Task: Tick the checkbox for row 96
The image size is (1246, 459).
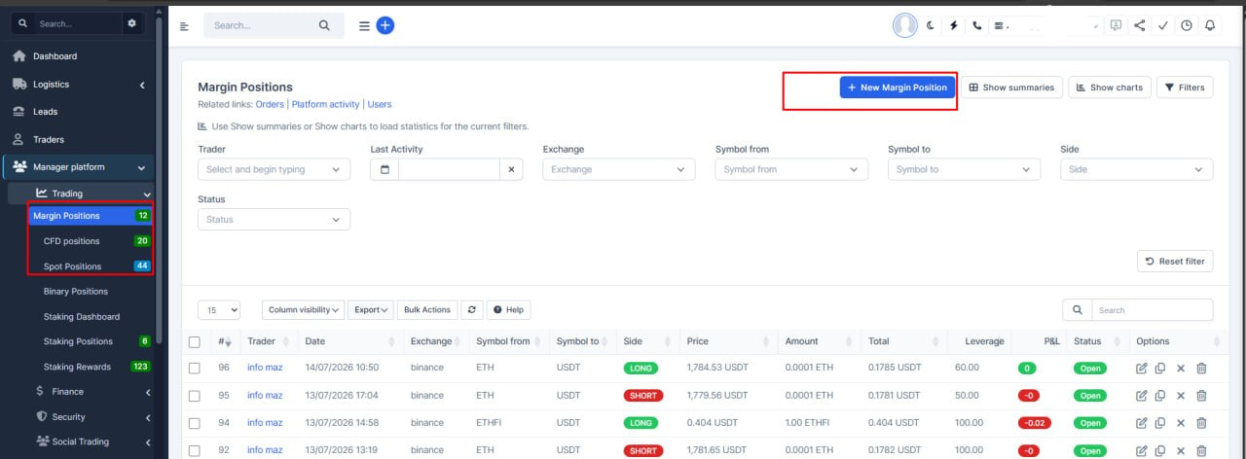Action: tap(195, 369)
